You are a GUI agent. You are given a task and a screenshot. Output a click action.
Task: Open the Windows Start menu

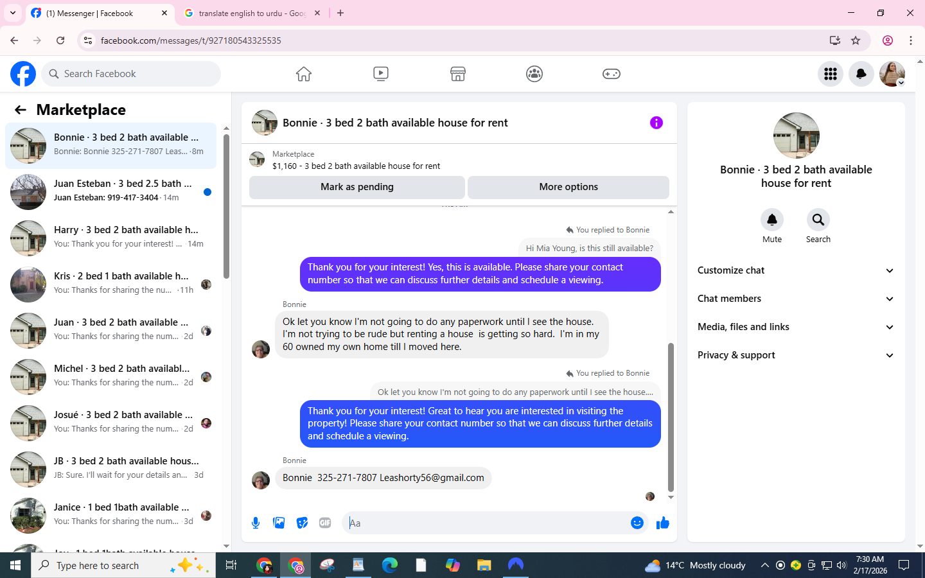tap(15, 565)
